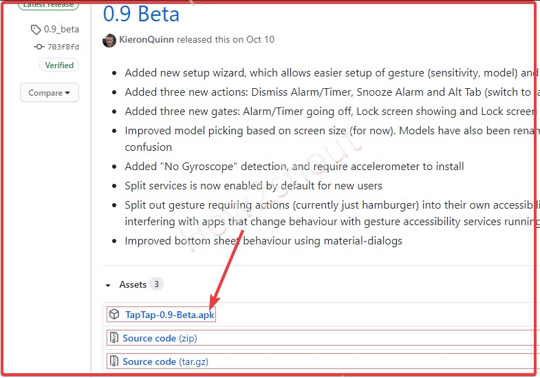The width and height of the screenshot is (540, 378).
Task: Download Source code (tar.gz)
Action: 165,361
